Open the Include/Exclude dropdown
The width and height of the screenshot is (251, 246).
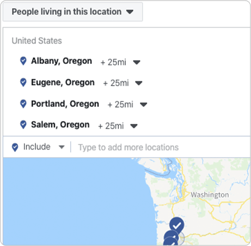click(x=44, y=147)
